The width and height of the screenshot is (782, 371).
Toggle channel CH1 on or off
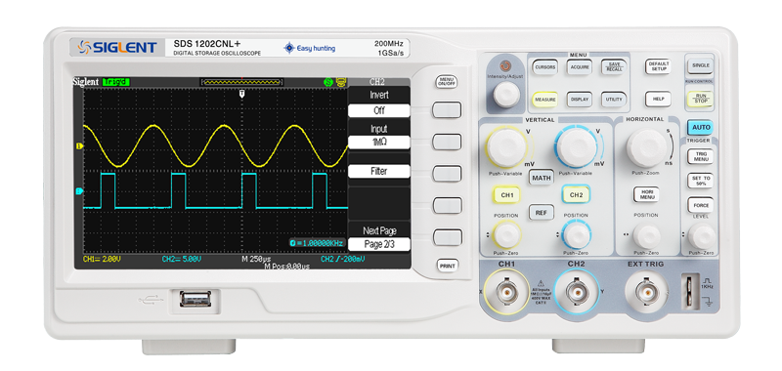point(506,195)
